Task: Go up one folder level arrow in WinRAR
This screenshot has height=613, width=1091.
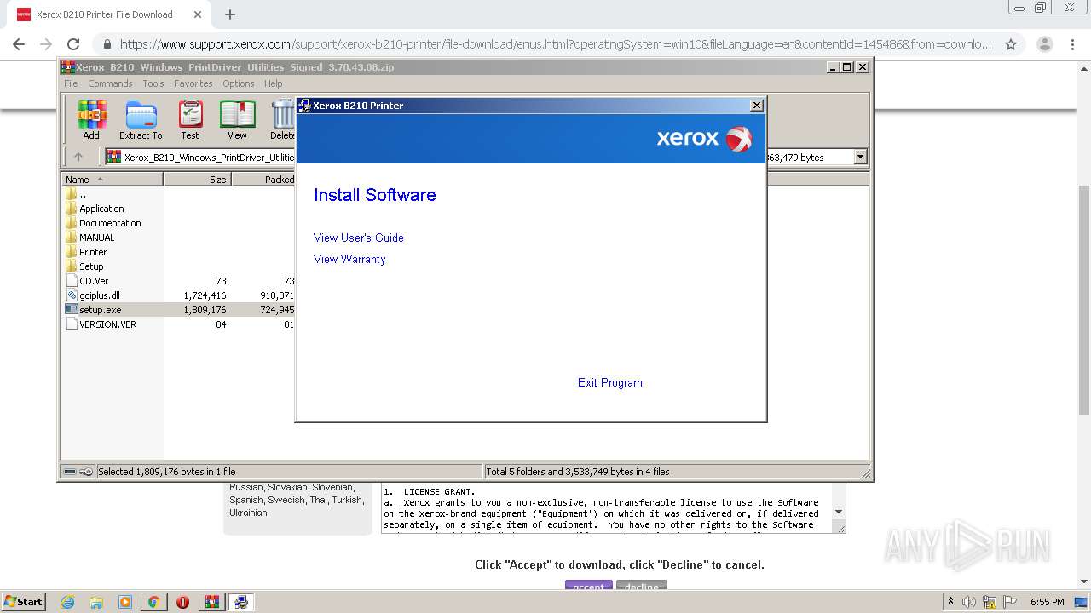Action: [78, 157]
